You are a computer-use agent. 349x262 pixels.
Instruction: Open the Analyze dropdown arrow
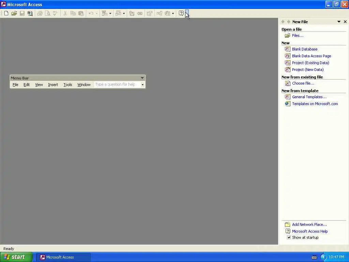pyautogui.click(x=124, y=13)
